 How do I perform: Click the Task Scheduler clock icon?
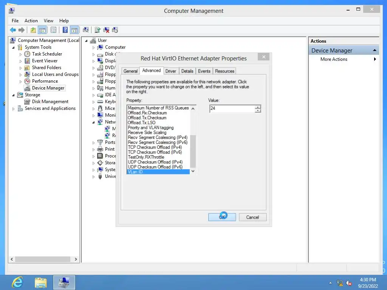(x=27, y=54)
